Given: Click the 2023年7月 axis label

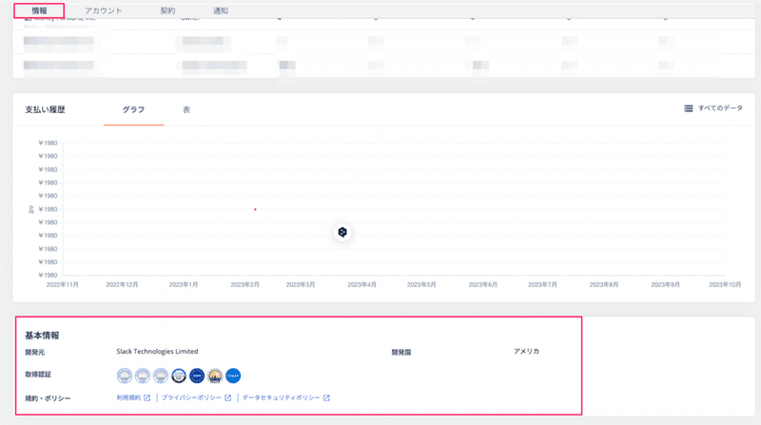Looking at the screenshot, I should tap(542, 285).
